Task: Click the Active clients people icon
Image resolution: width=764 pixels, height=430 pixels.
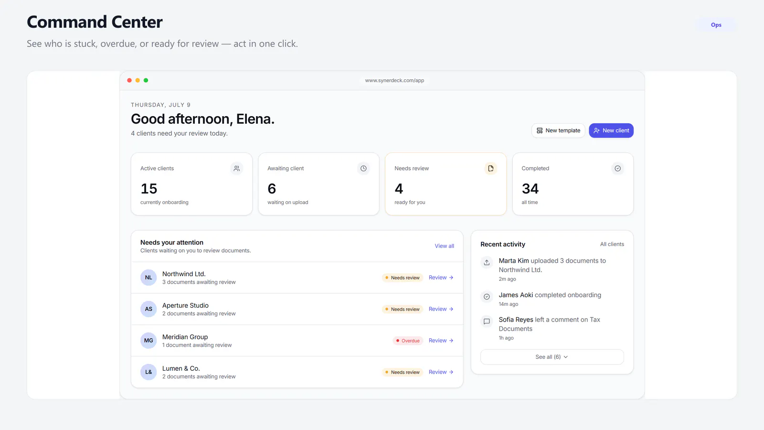Action: point(236,168)
